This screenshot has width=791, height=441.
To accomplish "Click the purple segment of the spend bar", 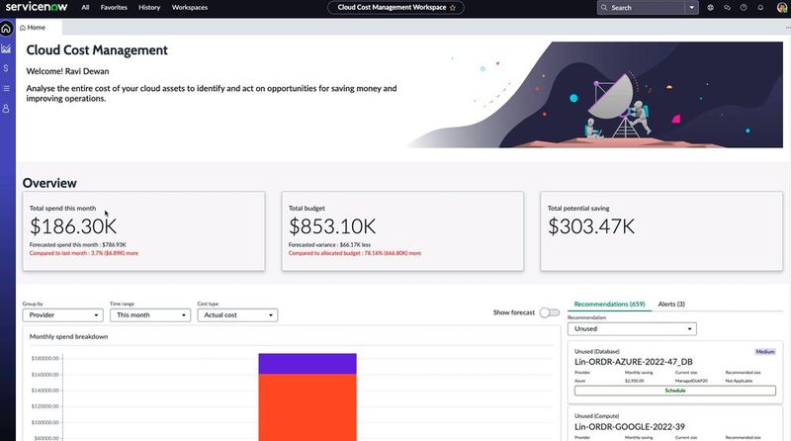I will click(308, 363).
